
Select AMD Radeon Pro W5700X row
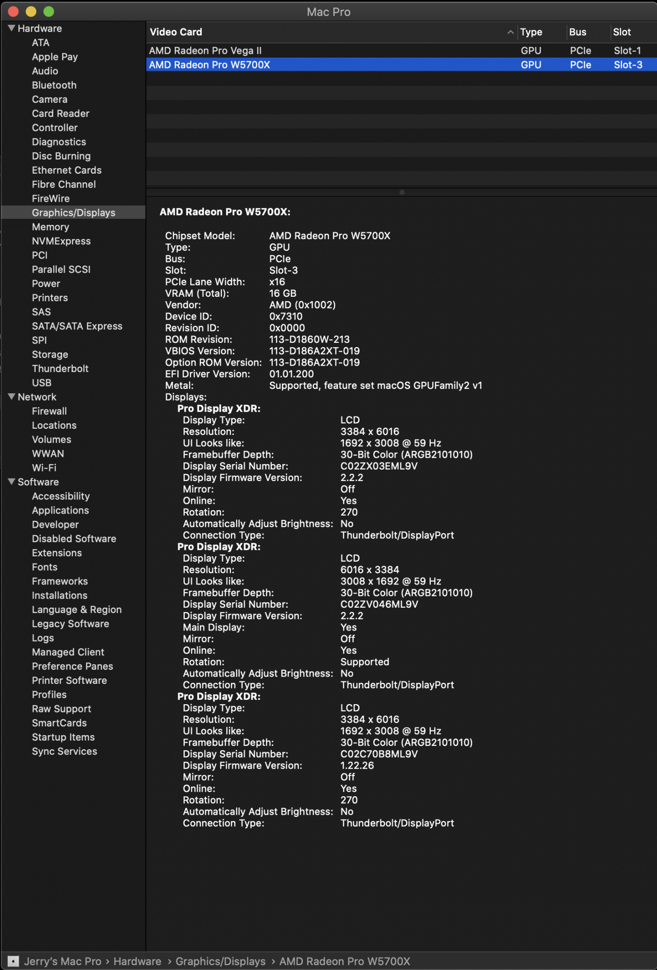[x=401, y=65]
